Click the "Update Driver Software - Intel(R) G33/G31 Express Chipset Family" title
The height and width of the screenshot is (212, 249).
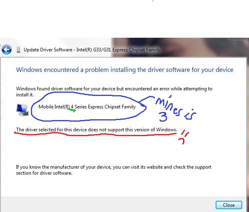(92, 50)
